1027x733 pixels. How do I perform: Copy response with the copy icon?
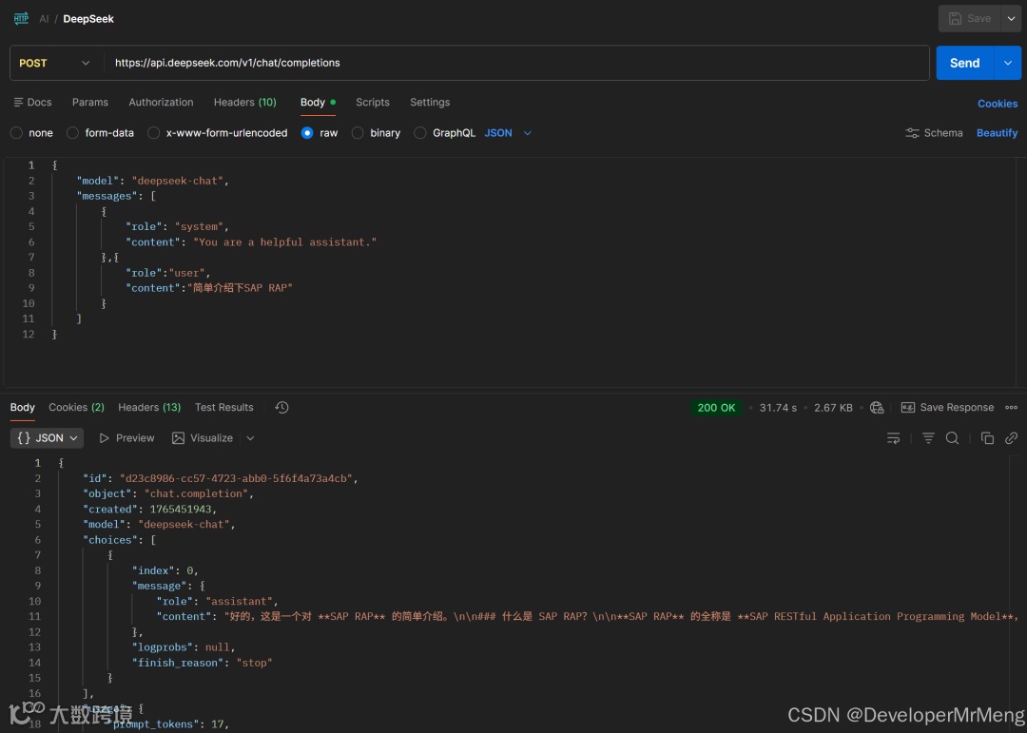click(987, 438)
